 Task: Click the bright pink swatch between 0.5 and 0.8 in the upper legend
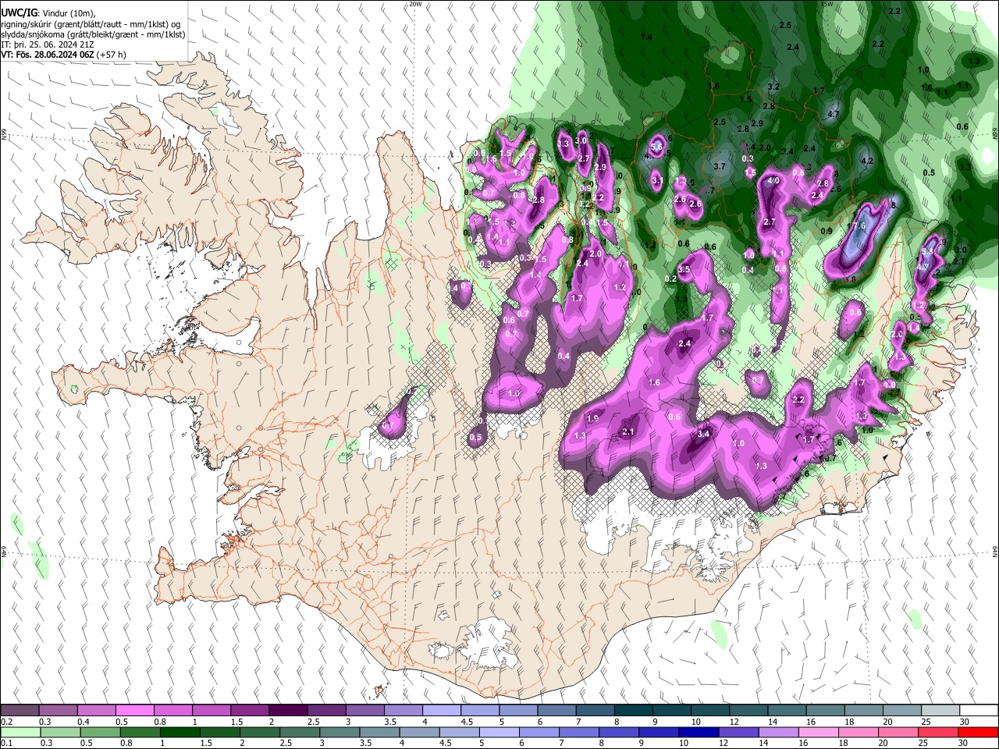point(135,711)
